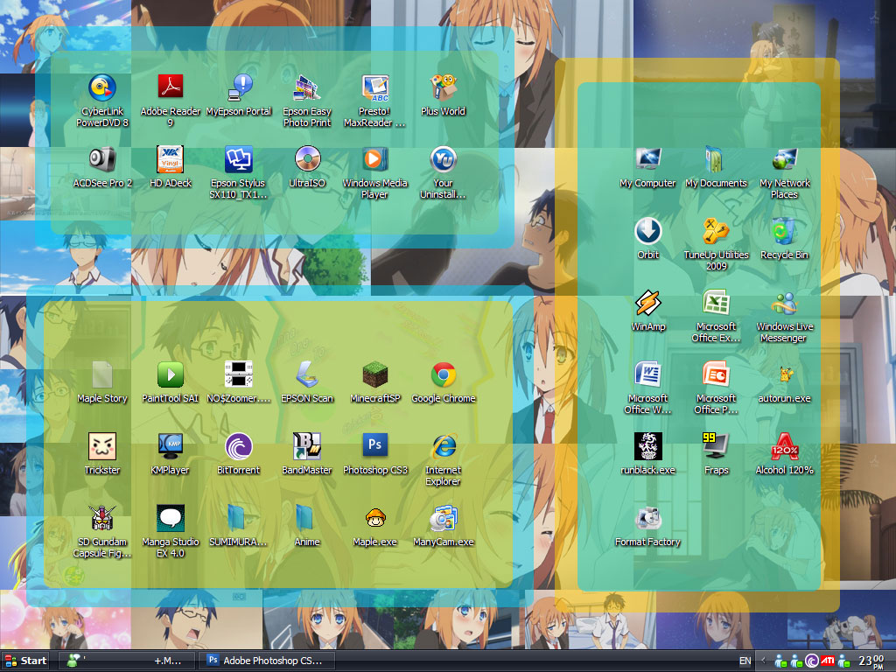Click the Your Uninstaller icon

click(444, 159)
